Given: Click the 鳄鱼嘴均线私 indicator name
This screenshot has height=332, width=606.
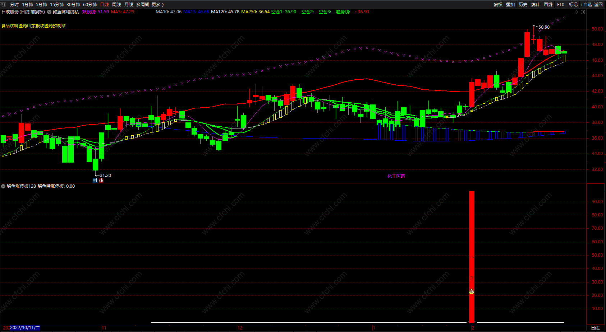Looking at the screenshot, I should click(x=66, y=12).
